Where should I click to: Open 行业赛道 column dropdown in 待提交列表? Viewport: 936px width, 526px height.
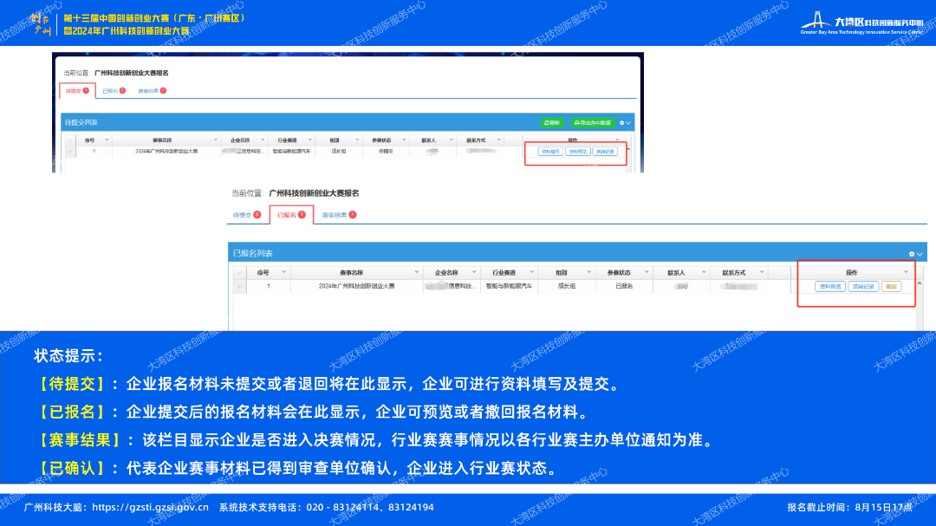tap(309, 140)
